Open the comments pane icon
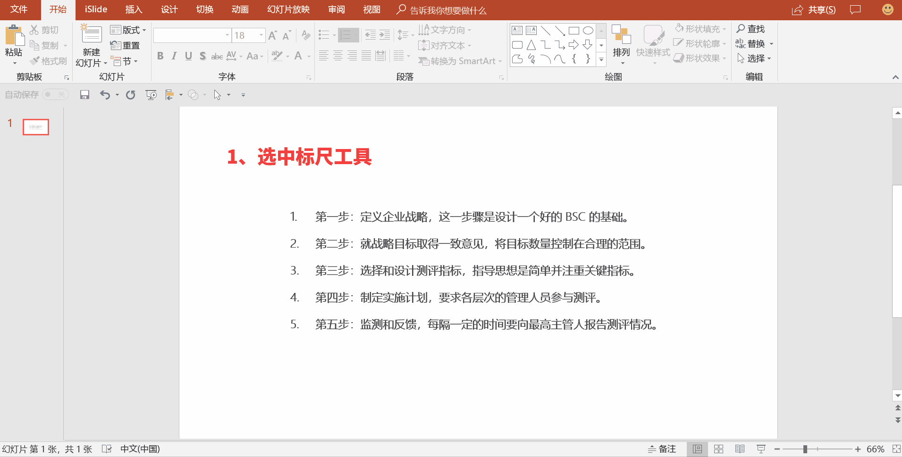 tap(855, 10)
